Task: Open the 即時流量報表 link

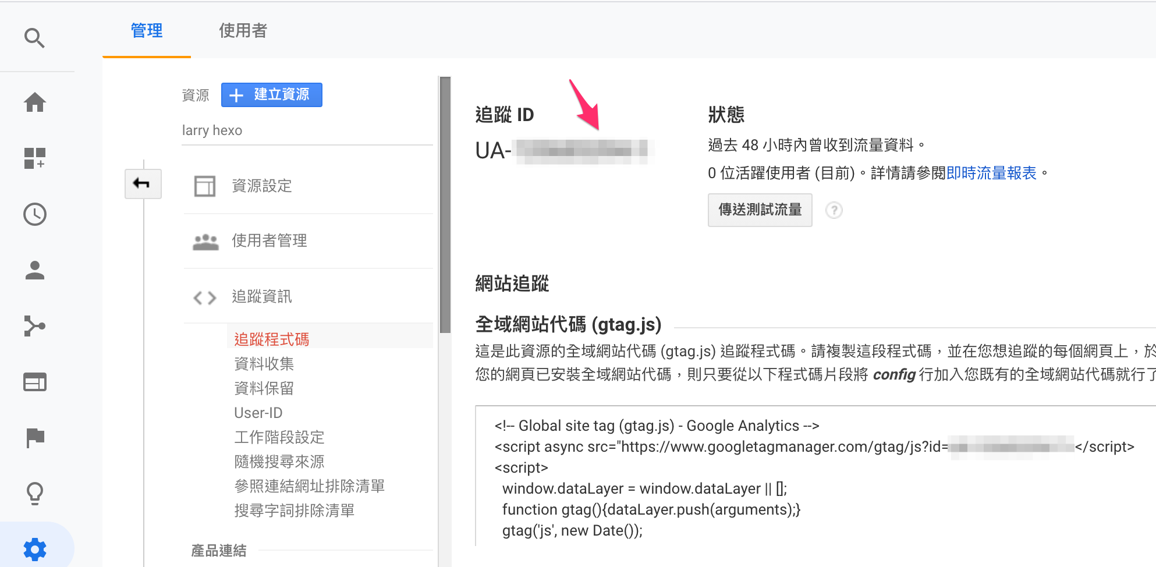Action: [991, 173]
